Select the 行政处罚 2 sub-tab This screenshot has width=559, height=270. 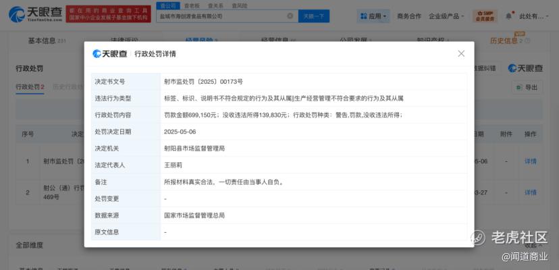[x=30, y=86]
